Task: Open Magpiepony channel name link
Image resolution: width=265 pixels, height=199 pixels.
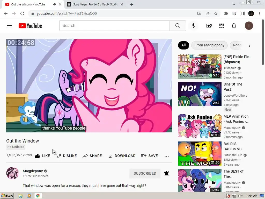Action: click(x=33, y=171)
